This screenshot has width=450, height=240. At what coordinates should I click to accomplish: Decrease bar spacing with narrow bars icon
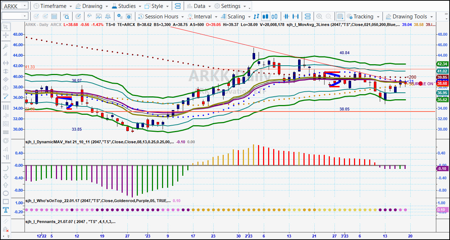click(287, 16)
